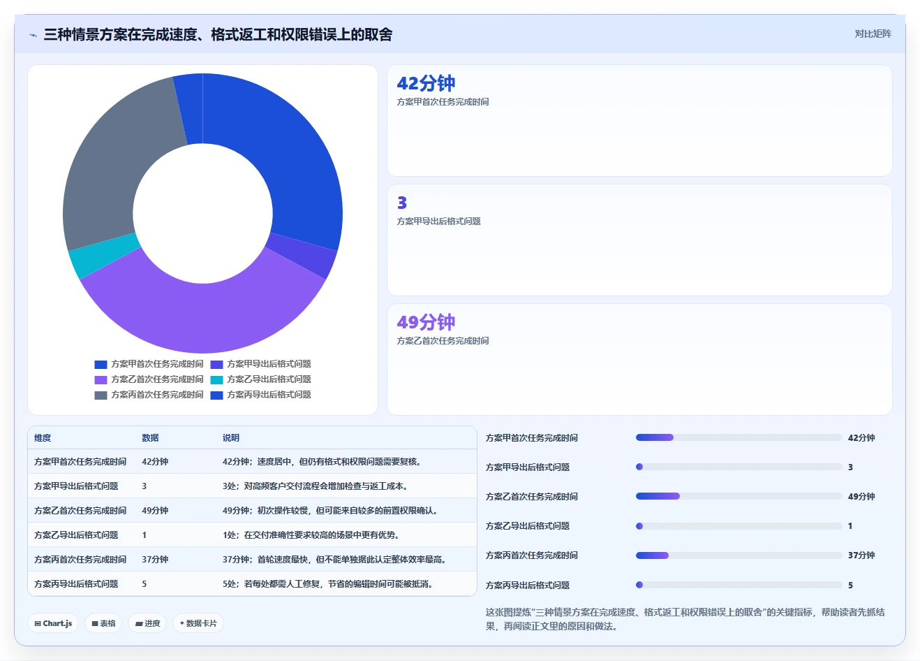Click progress bar for 方案丙首次任务完成时间
The width and height of the screenshot is (920, 661).
click(x=739, y=555)
